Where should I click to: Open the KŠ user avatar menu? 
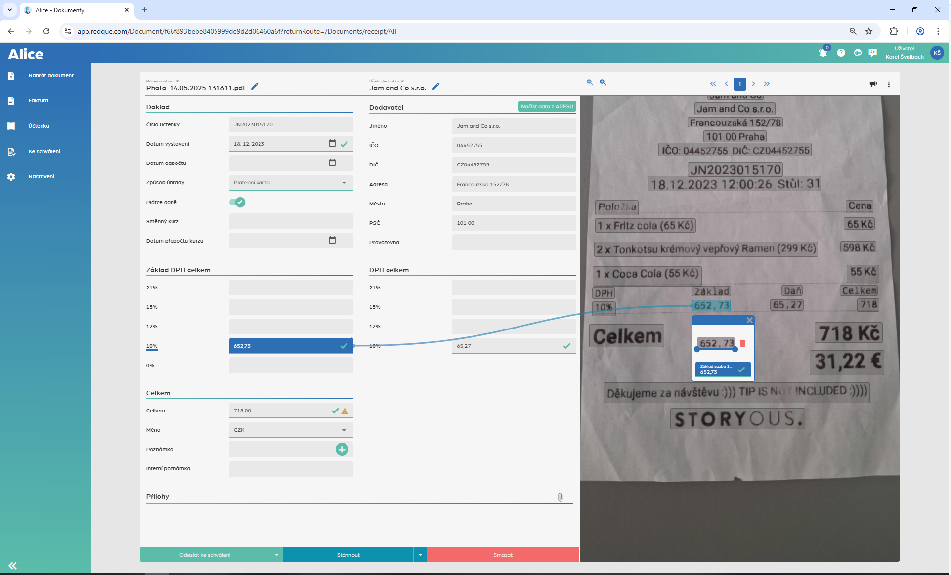[x=937, y=53]
